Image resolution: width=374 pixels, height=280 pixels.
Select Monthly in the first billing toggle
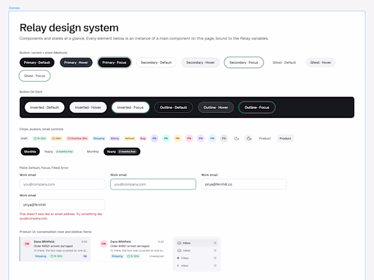pyautogui.click(x=30, y=151)
